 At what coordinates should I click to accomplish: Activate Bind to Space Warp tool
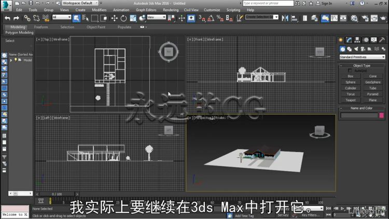click(x=46, y=18)
